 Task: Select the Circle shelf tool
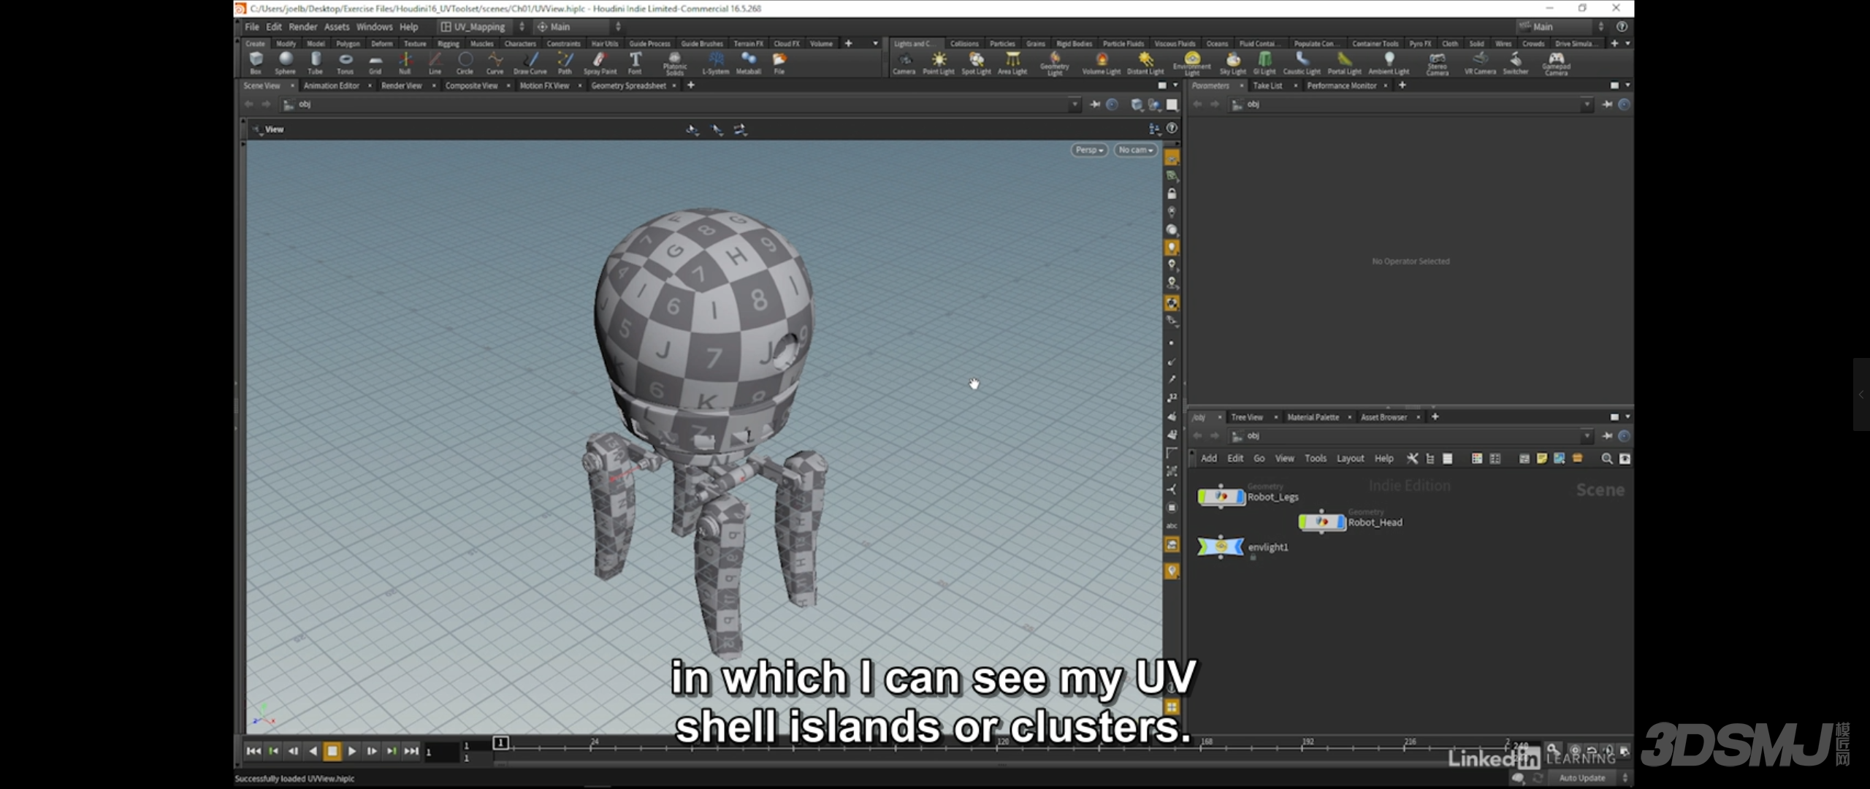[x=465, y=62]
